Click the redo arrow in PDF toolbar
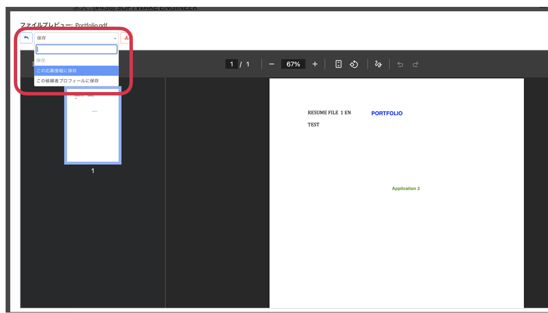 click(416, 64)
